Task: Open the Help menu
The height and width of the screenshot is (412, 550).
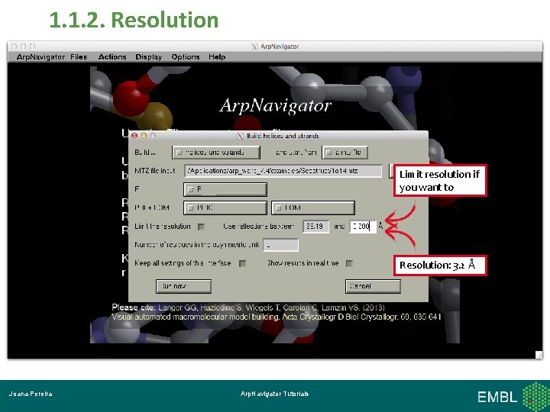Action: pyautogui.click(x=217, y=56)
